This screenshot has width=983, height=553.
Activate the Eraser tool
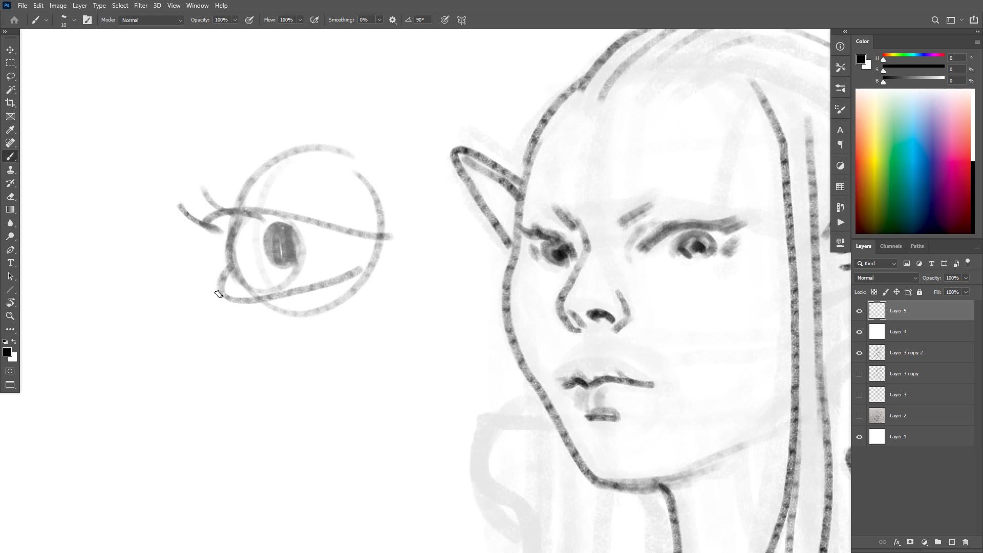click(x=10, y=196)
